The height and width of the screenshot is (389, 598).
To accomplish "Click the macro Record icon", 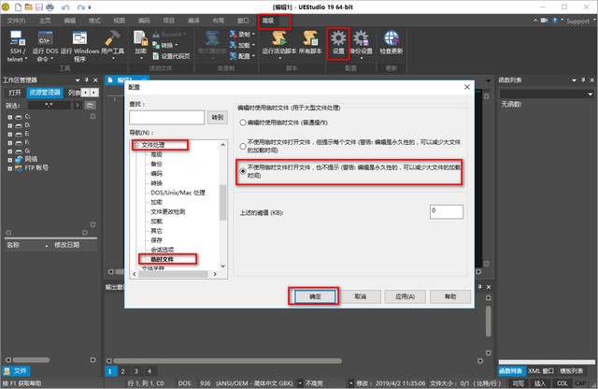I will [233, 35].
